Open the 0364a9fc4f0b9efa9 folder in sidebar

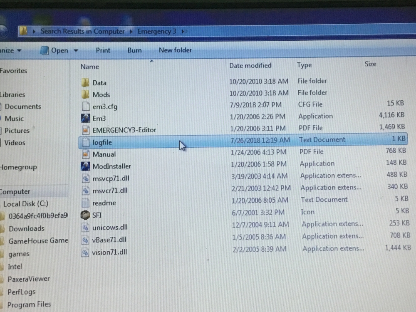(x=38, y=215)
